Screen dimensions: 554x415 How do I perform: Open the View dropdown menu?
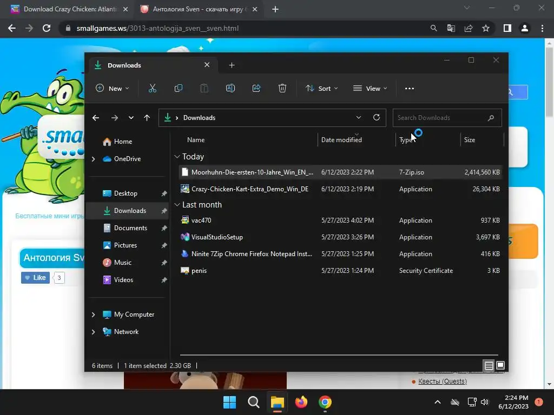pos(370,88)
